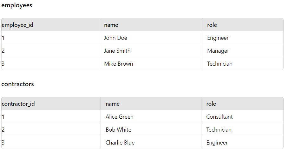Click the Mike Brown cell
The width and height of the screenshot is (288, 154).
pyautogui.click(x=151, y=63)
